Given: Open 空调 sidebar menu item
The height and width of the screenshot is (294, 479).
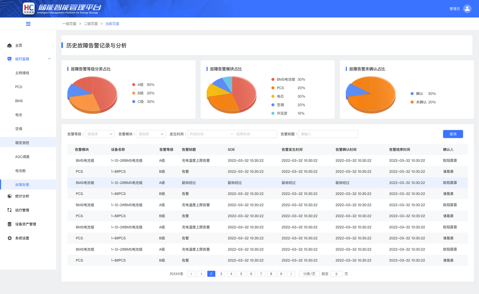Looking at the screenshot, I should [x=19, y=129].
